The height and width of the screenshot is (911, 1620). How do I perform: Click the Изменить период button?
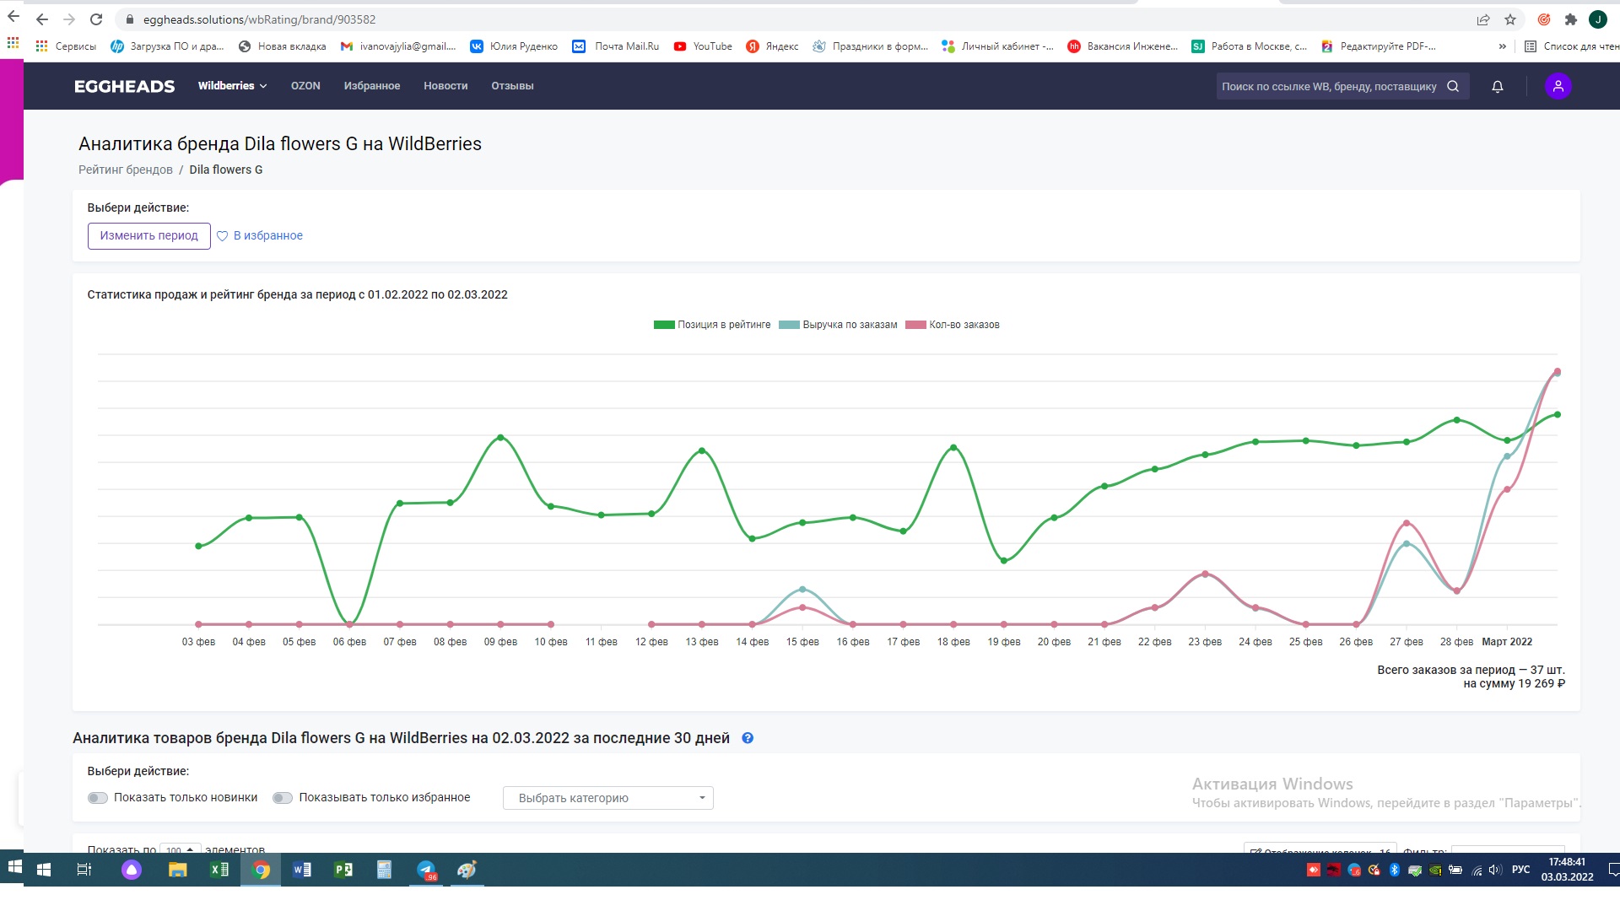149,236
